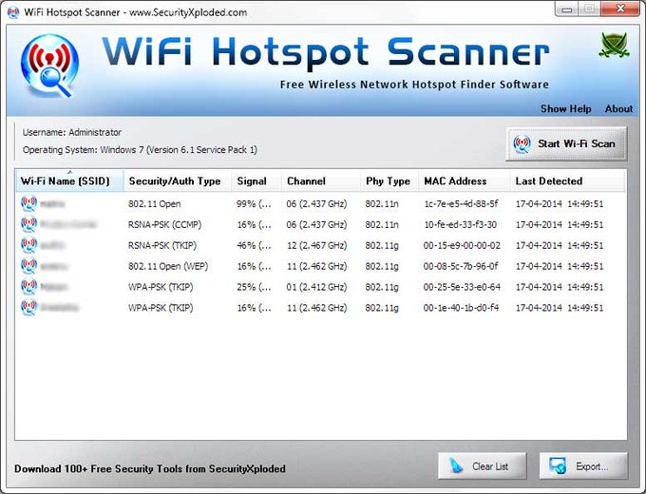The width and height of the screenshot is (646, 494).
Task: Select MAC address 10-fe-ed-33-f3-30
Action: coord(461,225)
